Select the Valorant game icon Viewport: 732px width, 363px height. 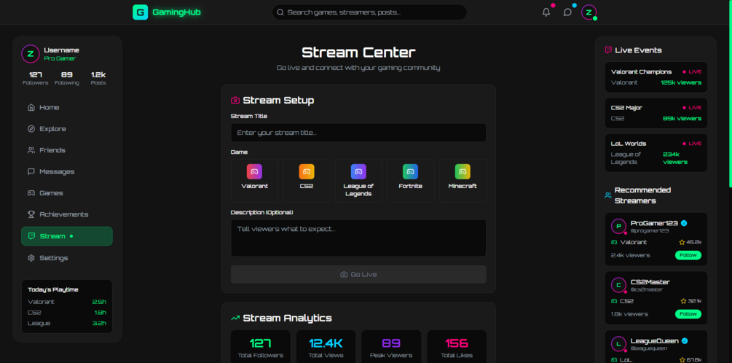[254, 171]
